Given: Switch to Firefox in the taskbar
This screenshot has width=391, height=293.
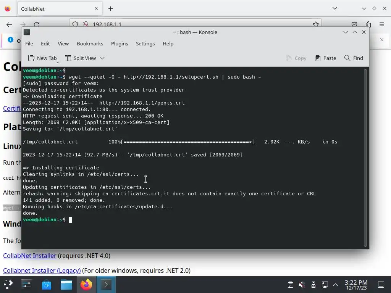Looking at the screenshot, I should (86, 284).
